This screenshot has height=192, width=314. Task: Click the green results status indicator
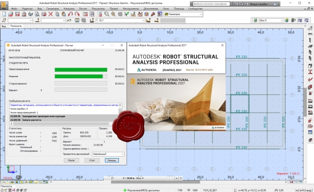click(125, 190)
